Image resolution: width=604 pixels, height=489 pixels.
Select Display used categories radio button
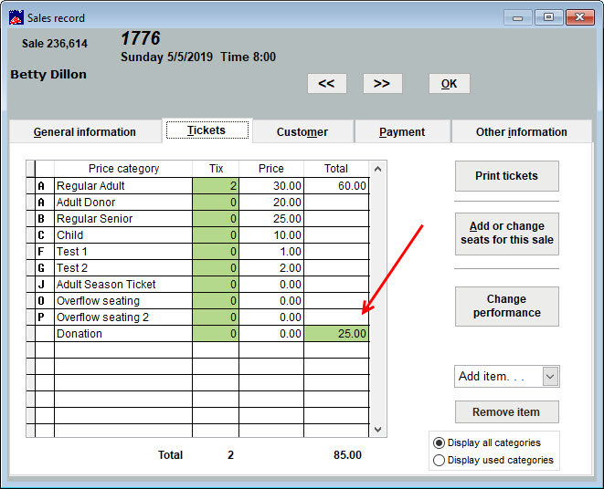tap(439, 460)
